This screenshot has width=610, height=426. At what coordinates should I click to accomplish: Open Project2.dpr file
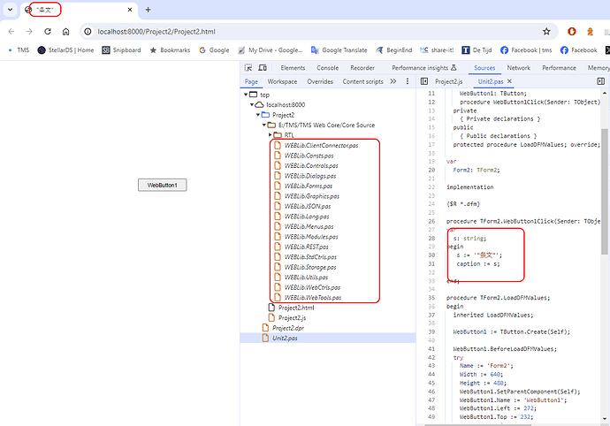[x=288, y=328]
